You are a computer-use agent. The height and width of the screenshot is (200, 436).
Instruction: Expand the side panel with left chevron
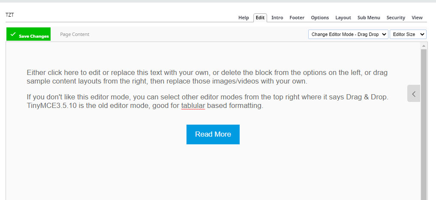[x=414, y=94]
